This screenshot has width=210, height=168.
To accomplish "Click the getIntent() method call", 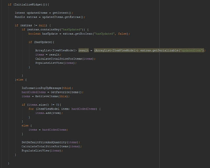I will click(x=62, y=13).
